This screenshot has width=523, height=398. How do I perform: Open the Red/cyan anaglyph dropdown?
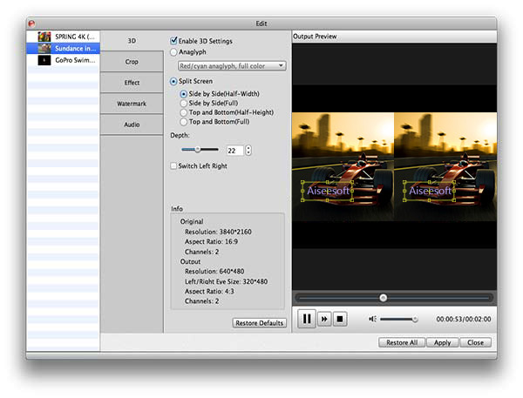pyautogui.click(x=232, y=65)
